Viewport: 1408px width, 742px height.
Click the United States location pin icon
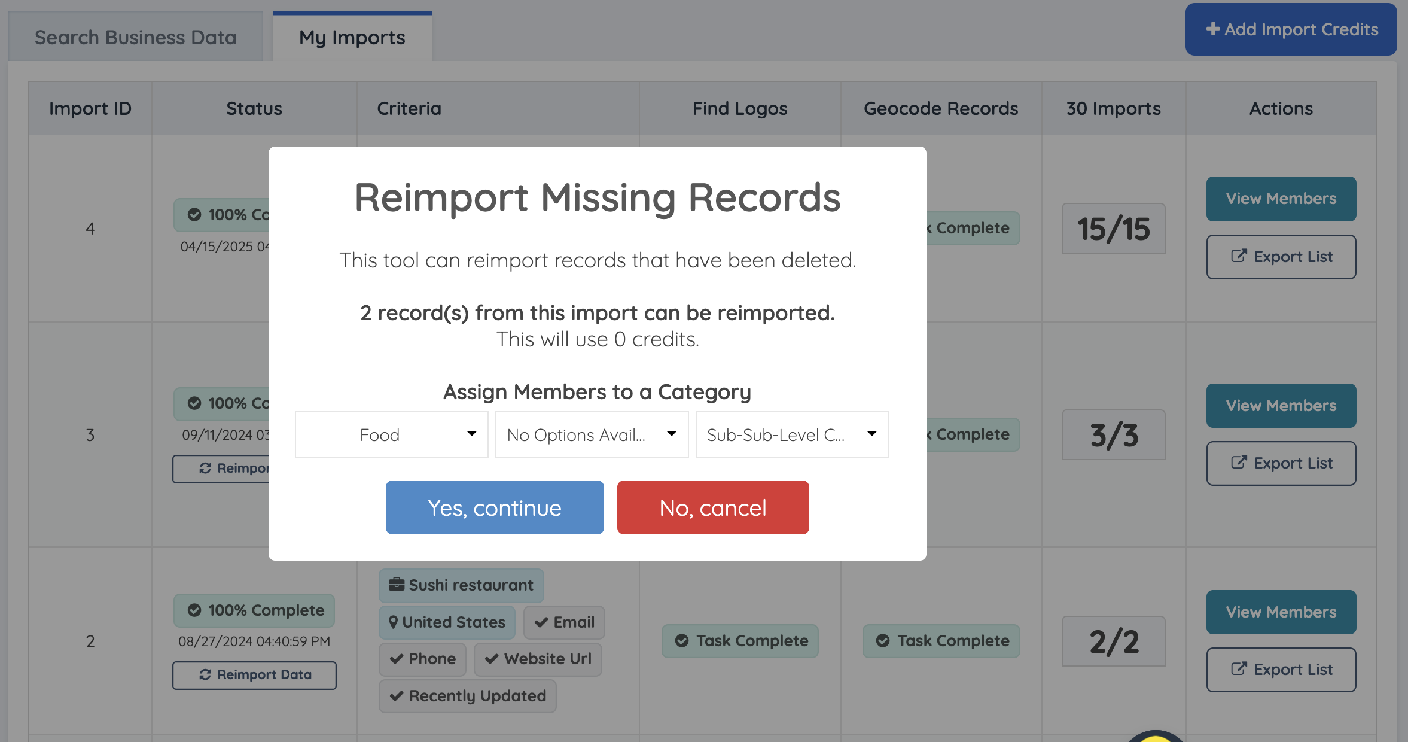pos(393,622)
